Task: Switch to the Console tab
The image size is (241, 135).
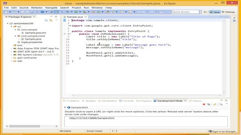Action: (x=127, y=101)
